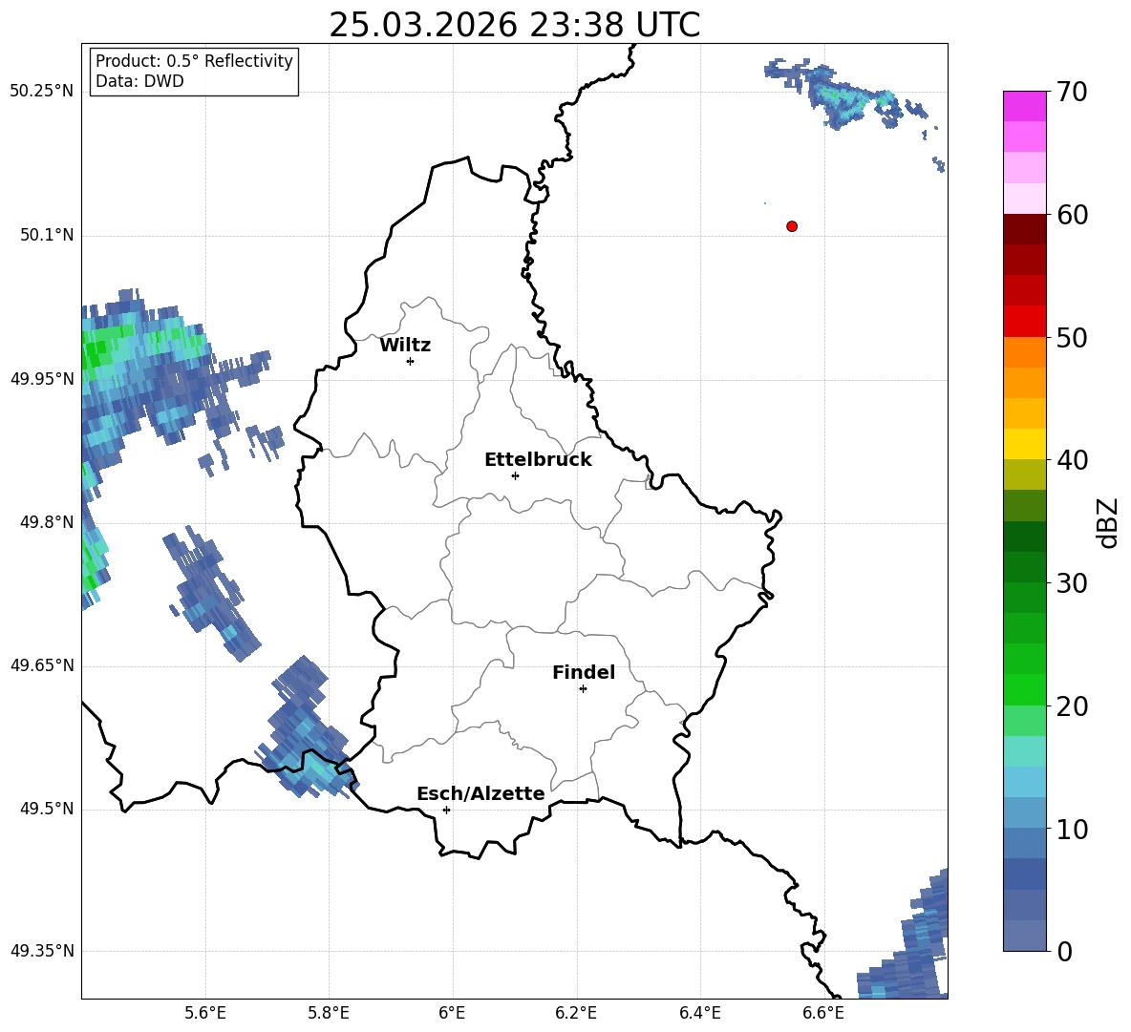1131x1032 pixels.
Task: Click the Esch/Alzette city label
Action: coord(480,793)
